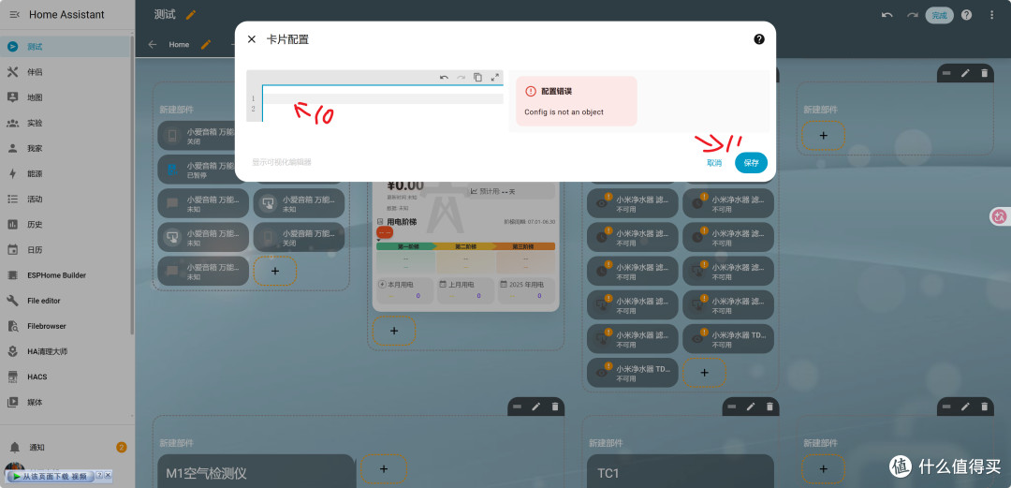Open the 测试 dashboard in sidebar
This screenshot has width=1011, height=488.
pos(65,47)
